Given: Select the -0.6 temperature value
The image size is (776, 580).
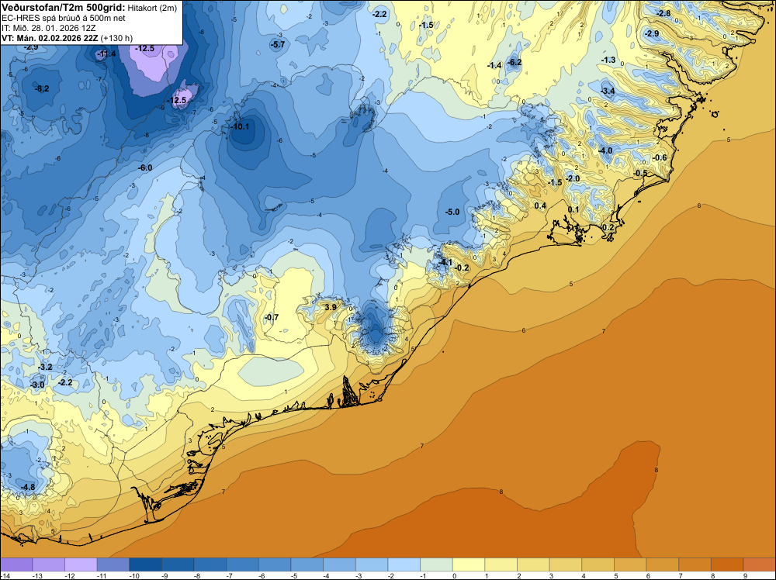Looking at the screenshot, I should coord(660,157).
